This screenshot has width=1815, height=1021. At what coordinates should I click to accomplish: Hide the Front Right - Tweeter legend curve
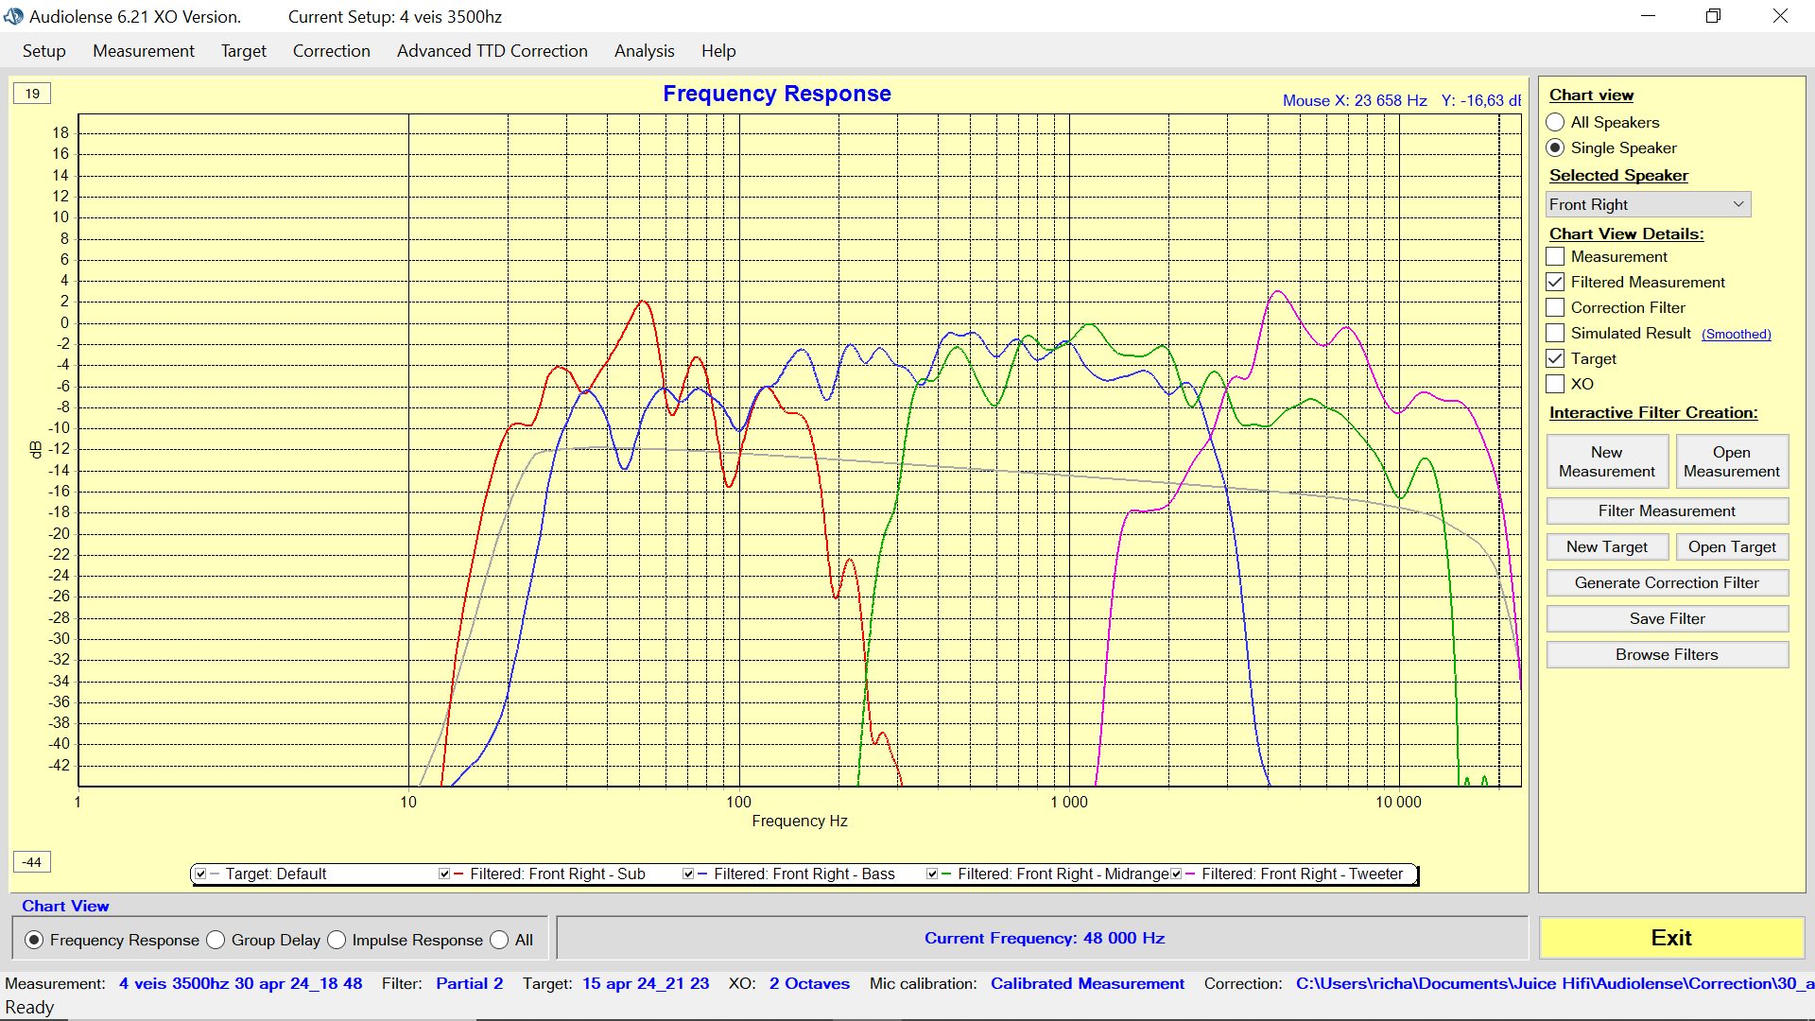(x=1176, y=874)
